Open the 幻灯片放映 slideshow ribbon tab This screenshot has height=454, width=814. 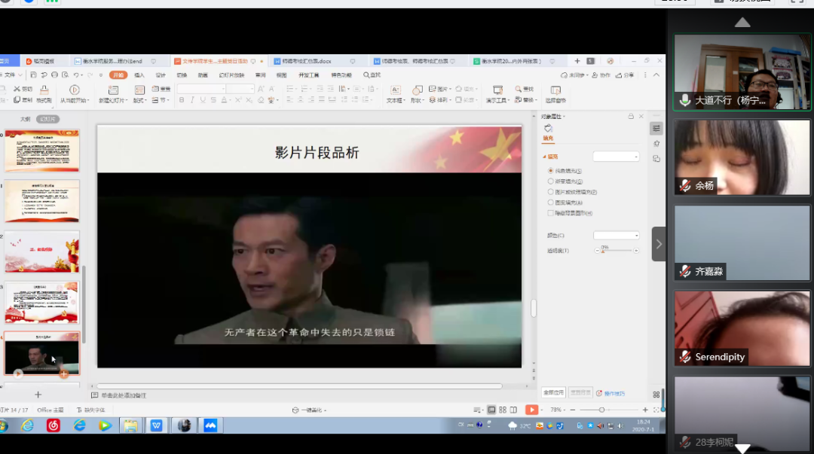pyautogui.click(x=231, y=75)
